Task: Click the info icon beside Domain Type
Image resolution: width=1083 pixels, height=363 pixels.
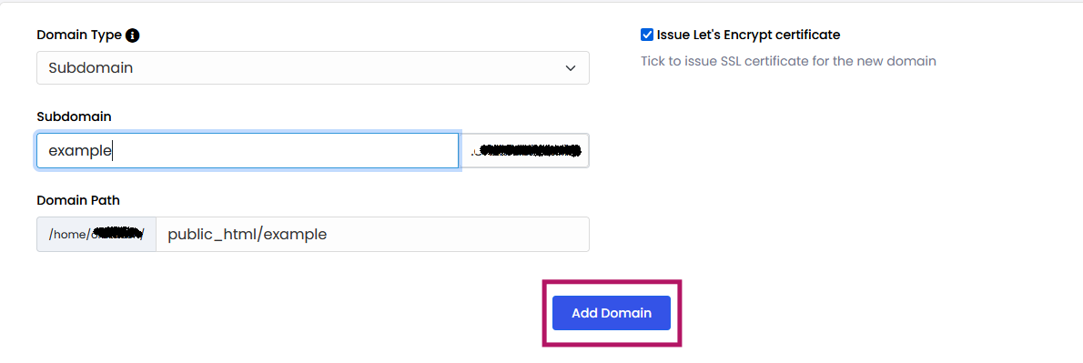Action: pos(133,35)
